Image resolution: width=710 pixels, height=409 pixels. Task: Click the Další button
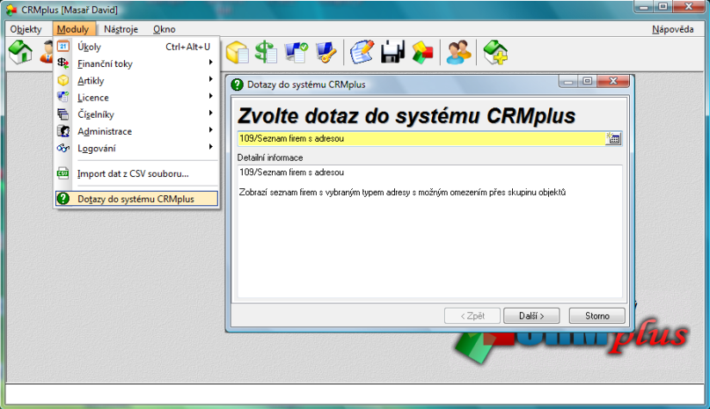click(532, 315)
